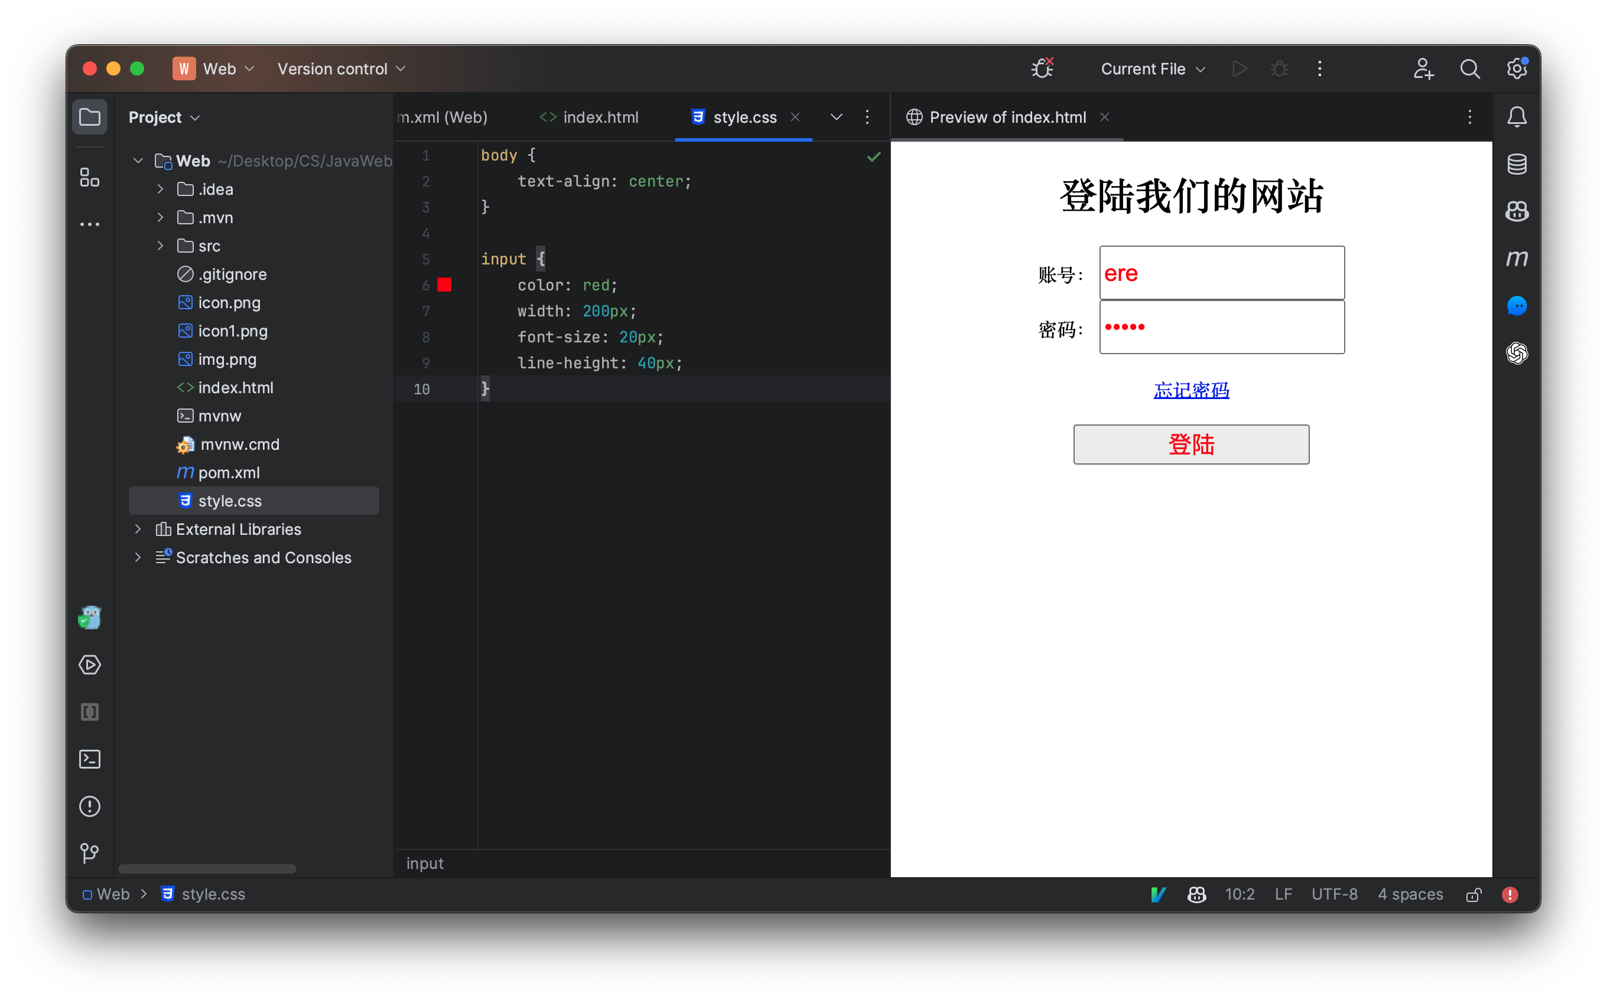
Task: Open the Terminal tool window
Action: point(89,759)
